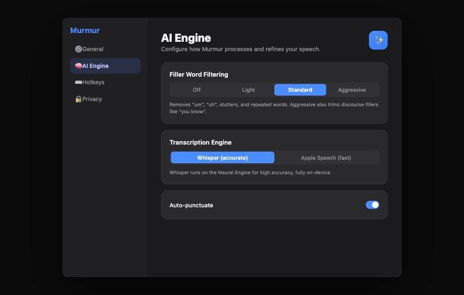The image size is (464, 295).
Task: Click the lock icon beside Privacy
Action: point(78,99)
